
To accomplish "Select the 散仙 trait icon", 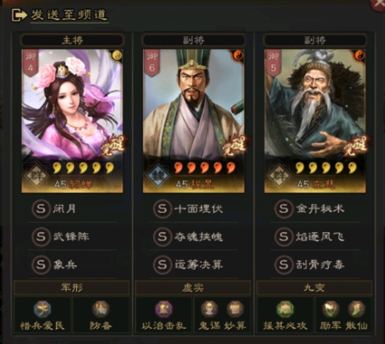I will coord(356,309).
